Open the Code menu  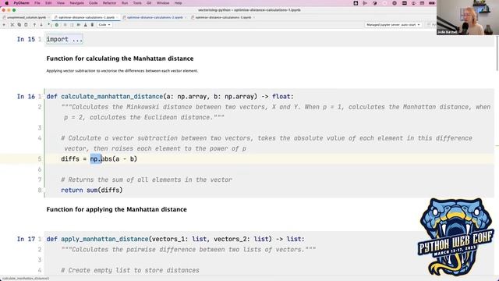pos(94,3)
